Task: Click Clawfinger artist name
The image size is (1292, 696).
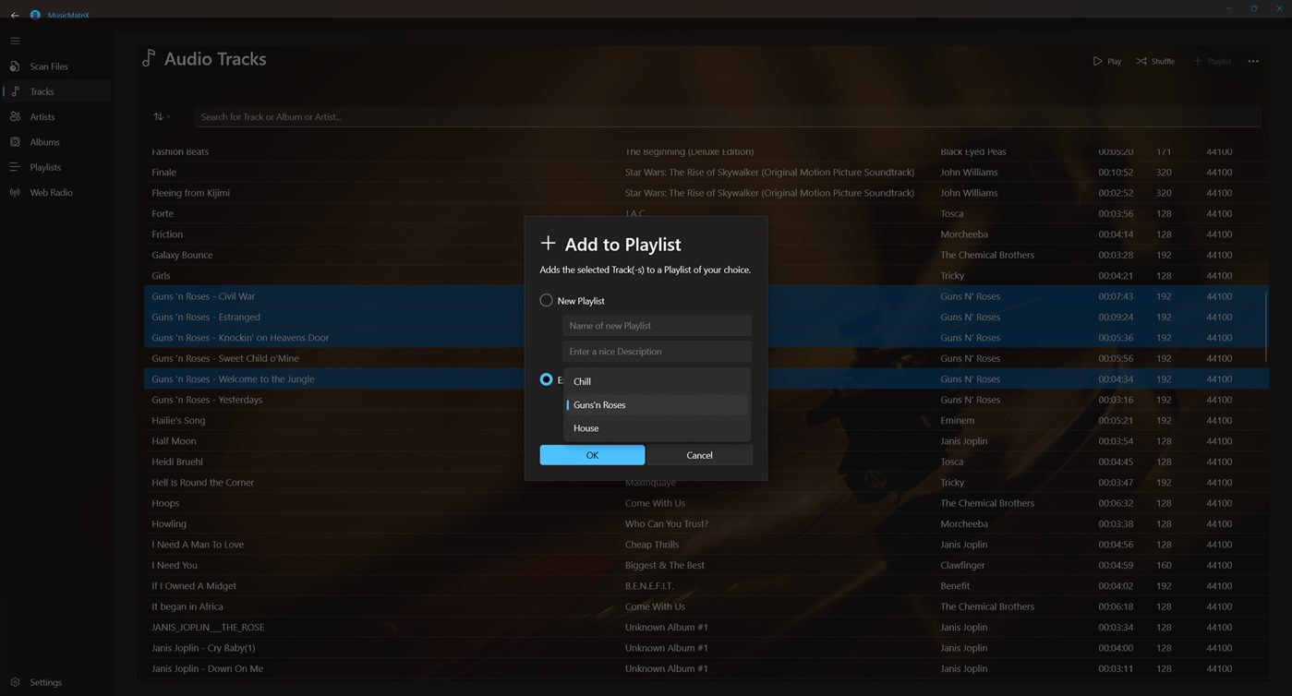Action: [x=962, y=565]
